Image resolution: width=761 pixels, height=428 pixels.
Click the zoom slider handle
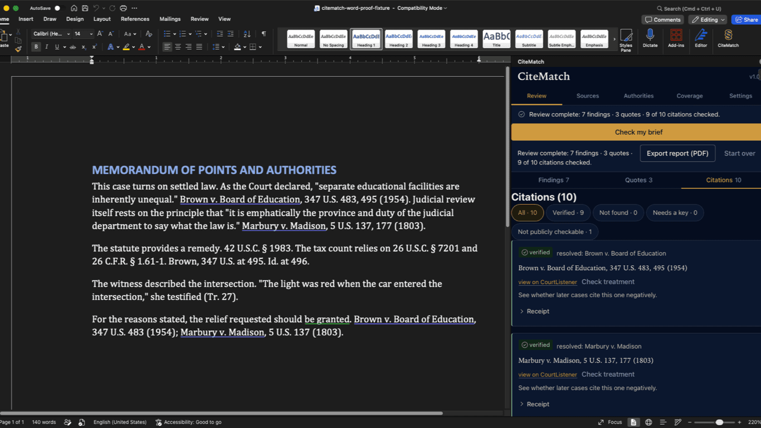[x=720, y=422]
